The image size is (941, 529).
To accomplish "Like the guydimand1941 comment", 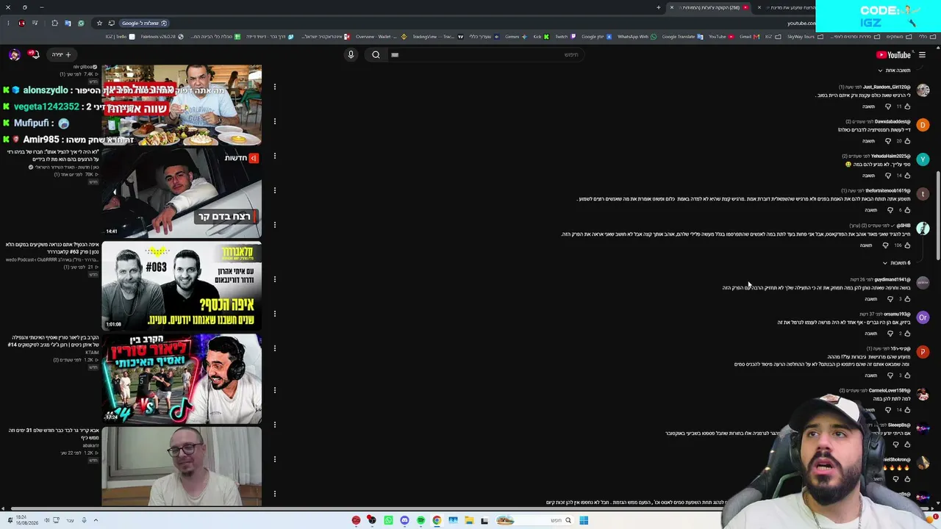I will point(907,299).
